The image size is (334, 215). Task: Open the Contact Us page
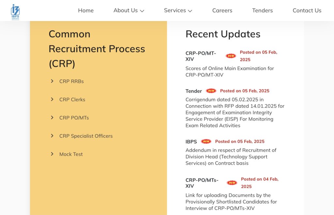(x=307, y=10)
